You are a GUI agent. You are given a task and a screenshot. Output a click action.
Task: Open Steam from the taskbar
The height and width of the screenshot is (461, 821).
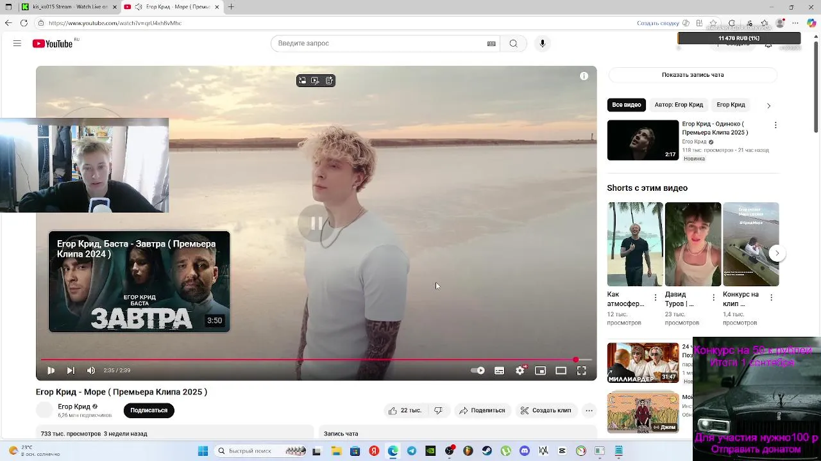coord(487,451)
